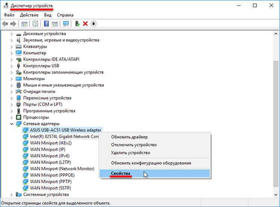The height and width of the screenshot is (207, 280).
Task: Click Мыши и иные указывающие устройства label
Action: tap(63, 85)
